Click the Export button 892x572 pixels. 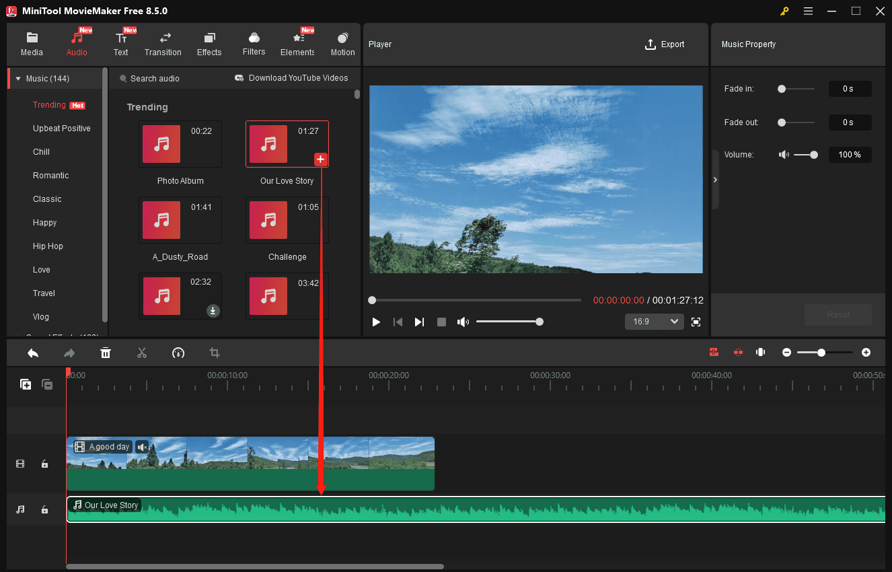(665, 44)
